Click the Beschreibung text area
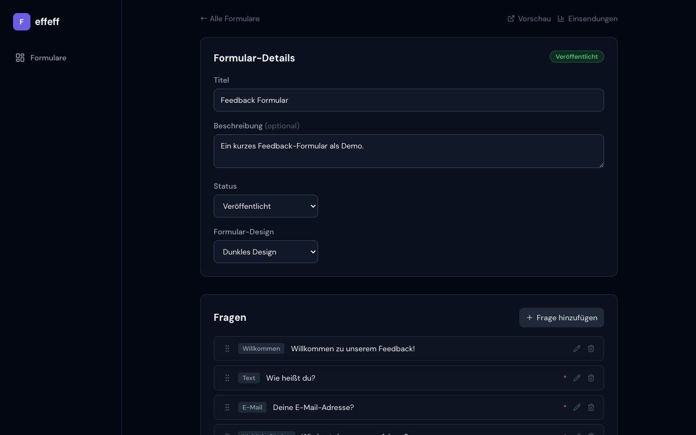 408,151
